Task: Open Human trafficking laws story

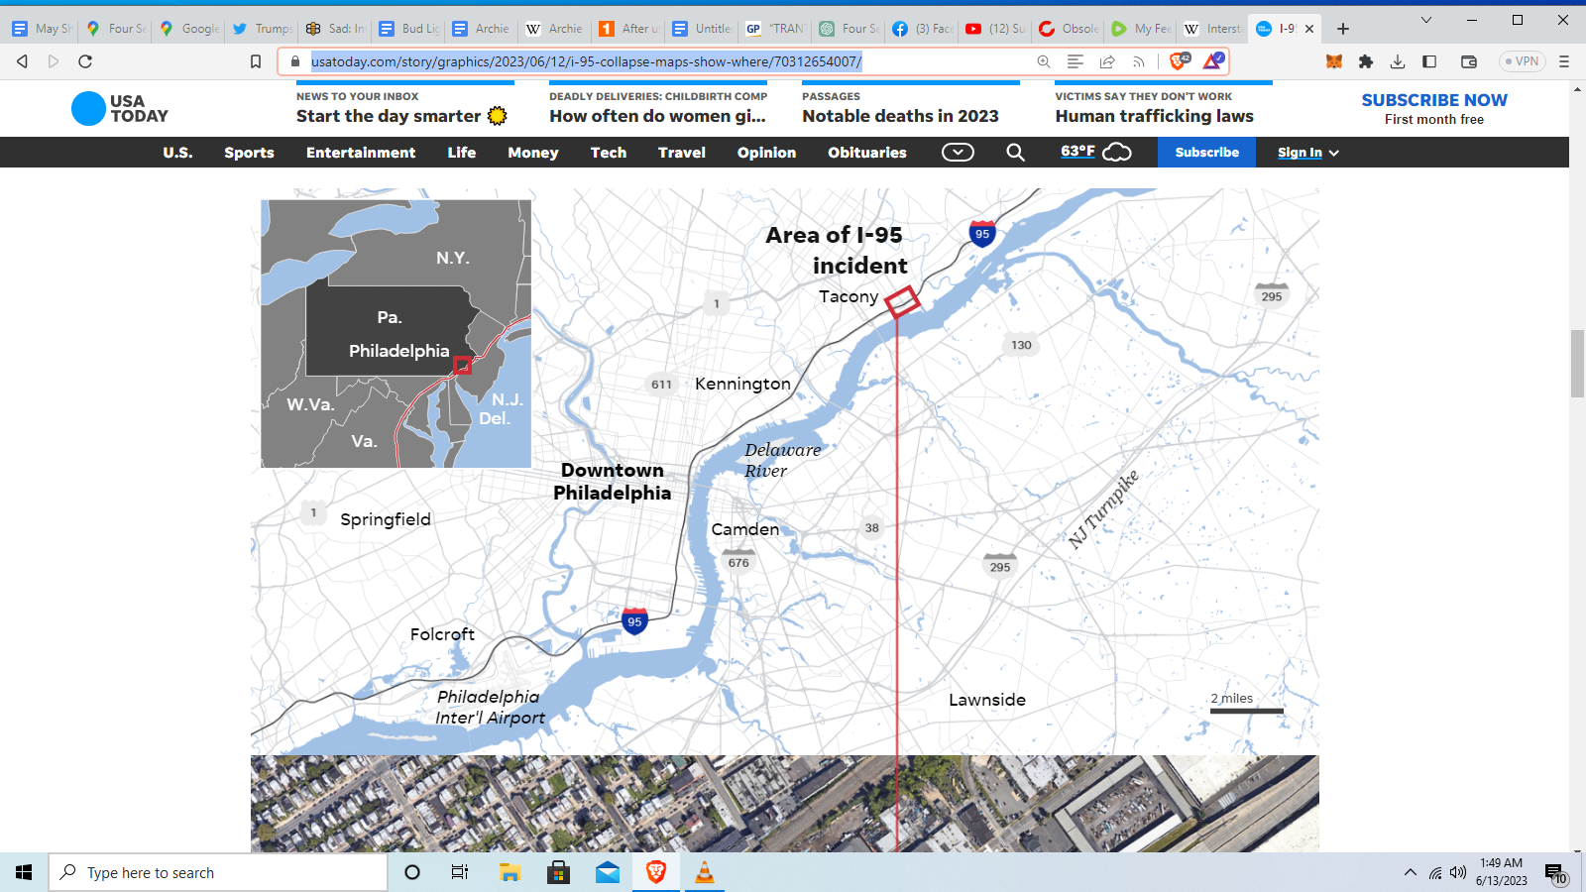Action: (1154, 116)
